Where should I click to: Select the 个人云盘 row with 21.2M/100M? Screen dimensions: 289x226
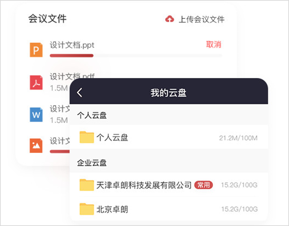169,137
